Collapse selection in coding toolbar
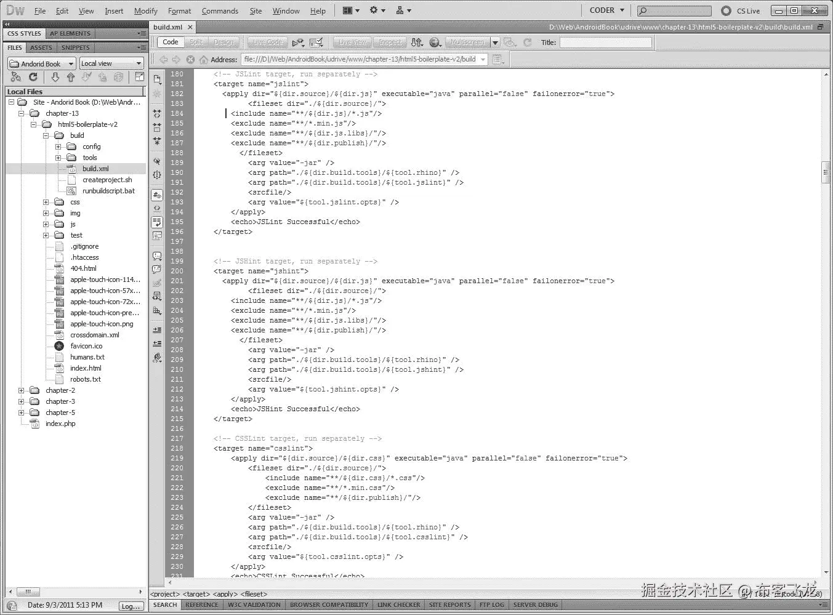The width and height of the screenshot is (833, 615). [157, 127]
